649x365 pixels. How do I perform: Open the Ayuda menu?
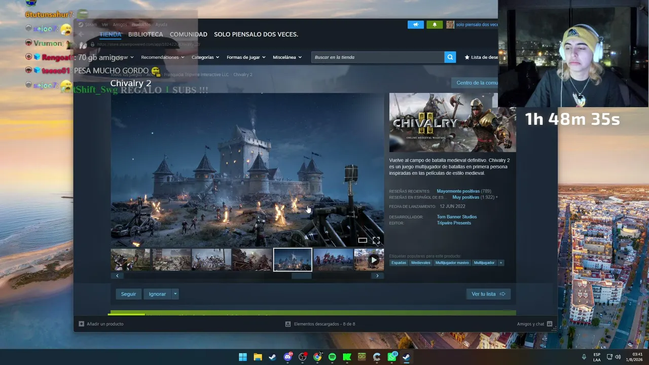(x=161, y=24)
